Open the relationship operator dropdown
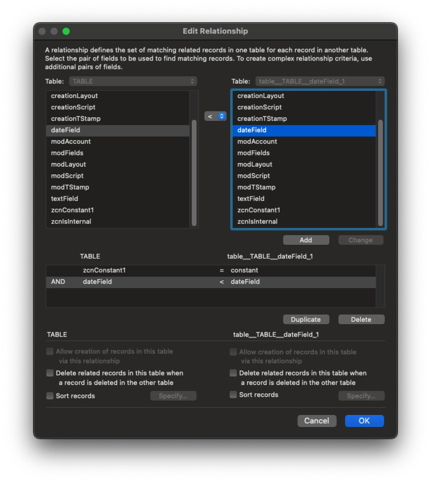431x483 pixels. coord(215,116)
